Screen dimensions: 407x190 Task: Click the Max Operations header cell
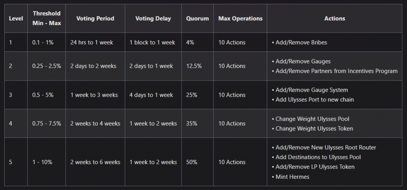240,18
